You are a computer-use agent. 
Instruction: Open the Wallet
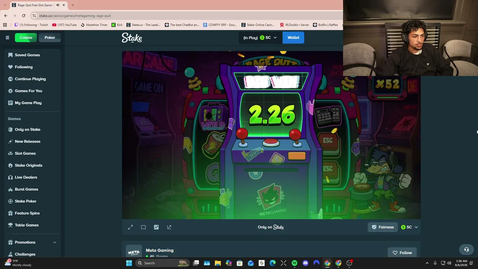pyautogui.click(x=293, y=37)
